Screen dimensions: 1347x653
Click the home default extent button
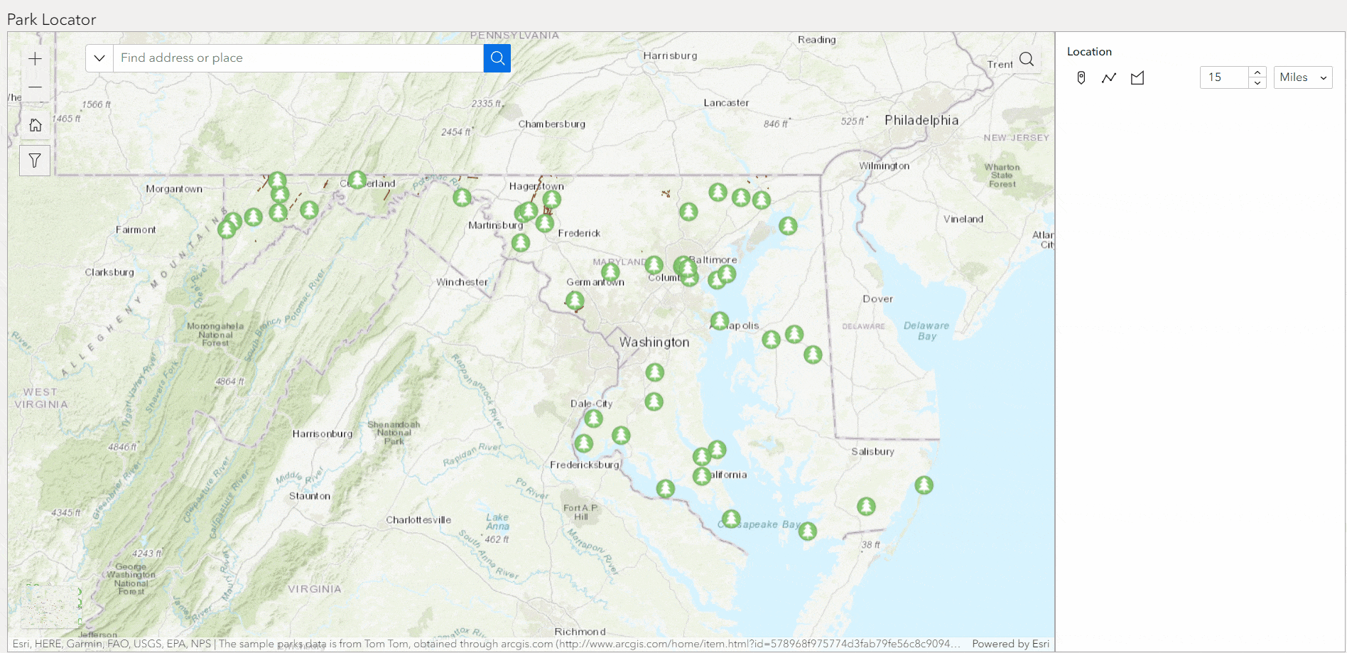35,124
